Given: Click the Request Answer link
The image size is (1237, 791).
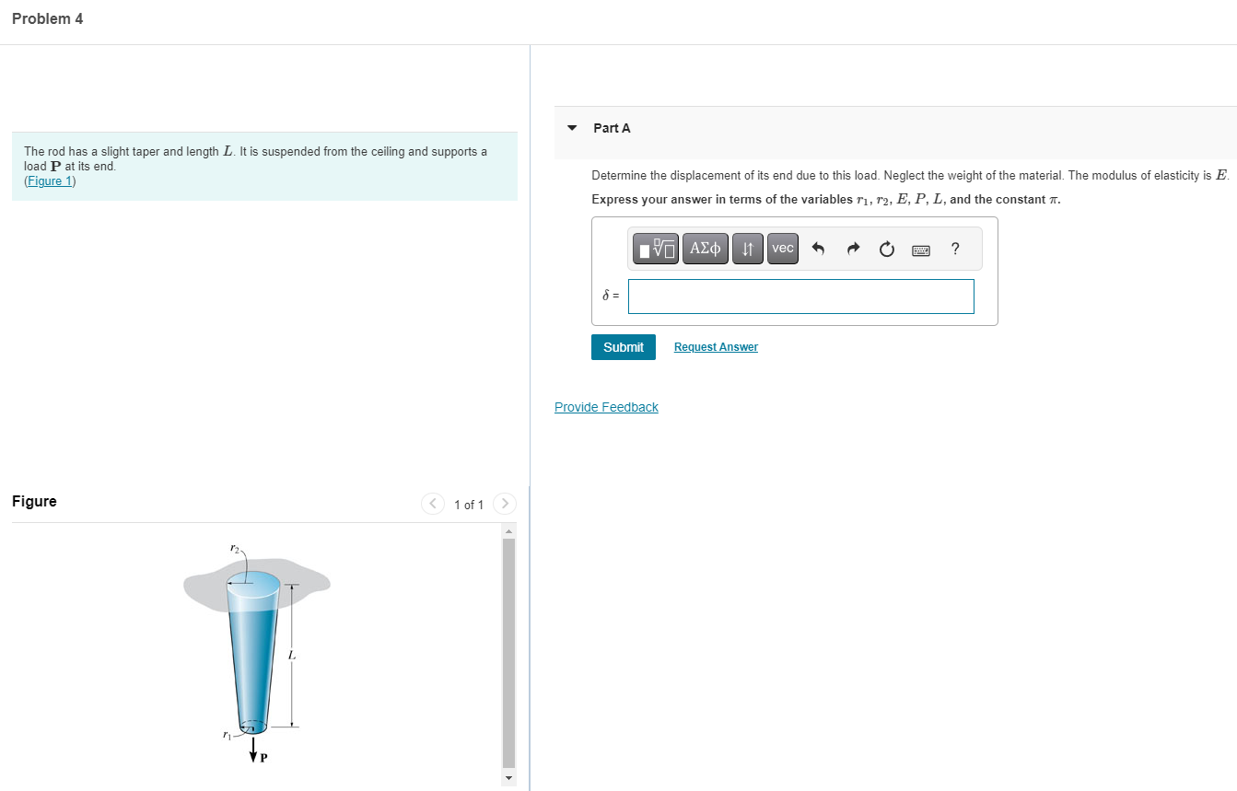Looking at the screenshot, I should tap(716, 346).
